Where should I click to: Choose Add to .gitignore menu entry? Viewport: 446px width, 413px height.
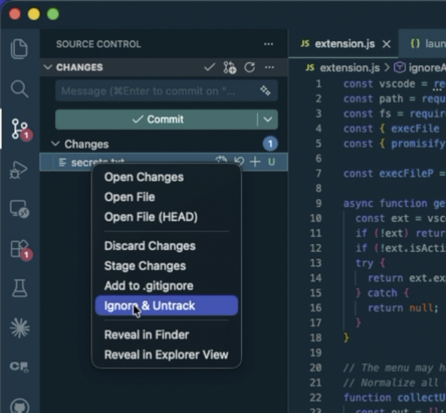pyautogui.click(x=149, y=286)
